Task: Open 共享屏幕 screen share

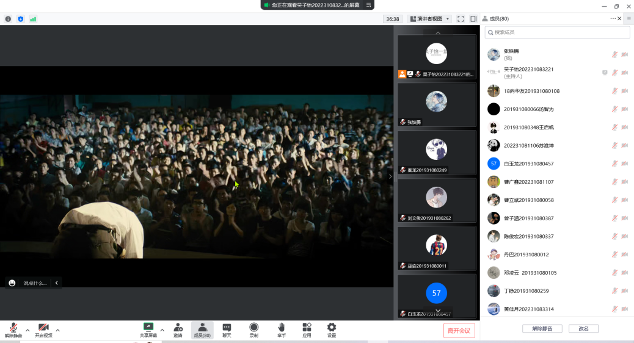Action: point(148,330)
